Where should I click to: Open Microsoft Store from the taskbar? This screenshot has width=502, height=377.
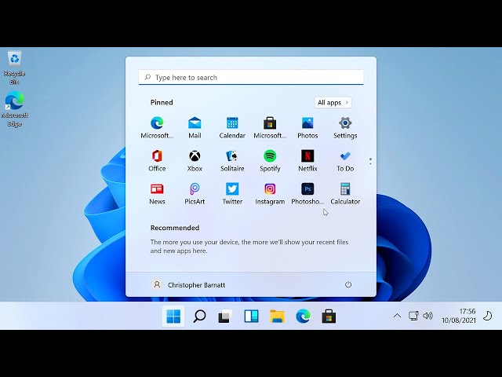point(329,317)
